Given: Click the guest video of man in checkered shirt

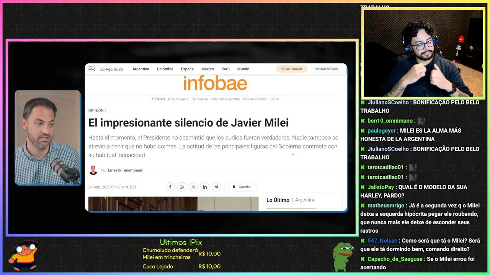Looking at the screenshot, I should click(x=48, y=137).
